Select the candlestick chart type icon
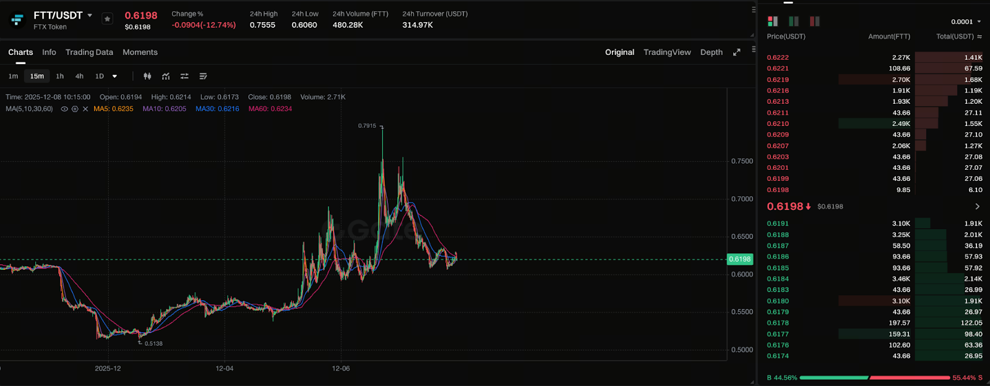The image size is (990, 386). tap(147, 76)
